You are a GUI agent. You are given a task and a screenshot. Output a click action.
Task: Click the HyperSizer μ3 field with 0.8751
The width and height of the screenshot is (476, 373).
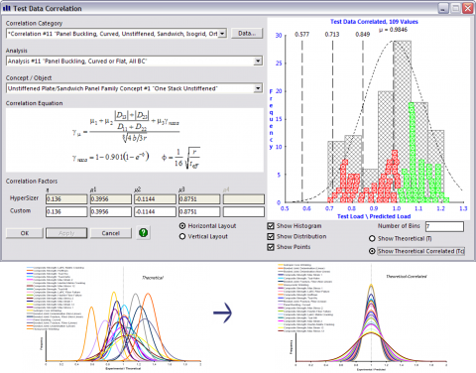click(199, 199)
